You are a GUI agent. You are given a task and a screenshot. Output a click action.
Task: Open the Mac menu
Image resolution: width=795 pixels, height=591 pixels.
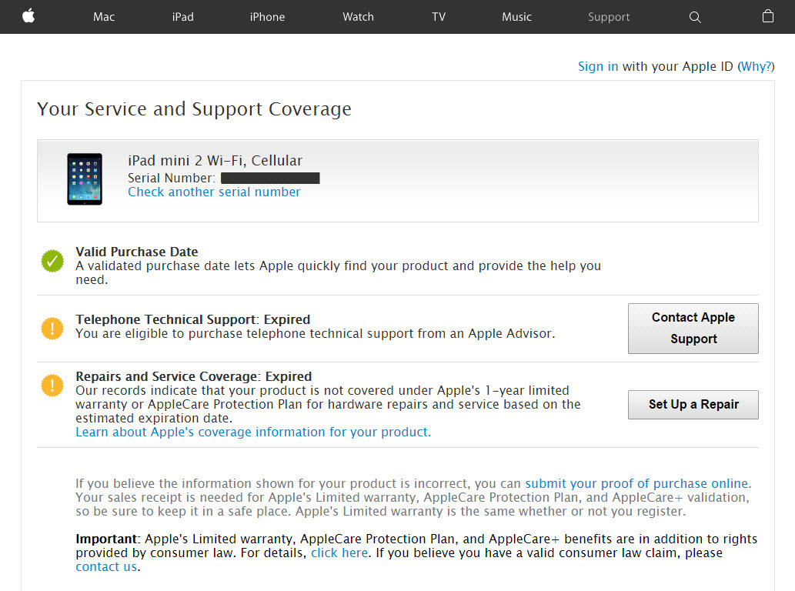click(x=104, y=17)
